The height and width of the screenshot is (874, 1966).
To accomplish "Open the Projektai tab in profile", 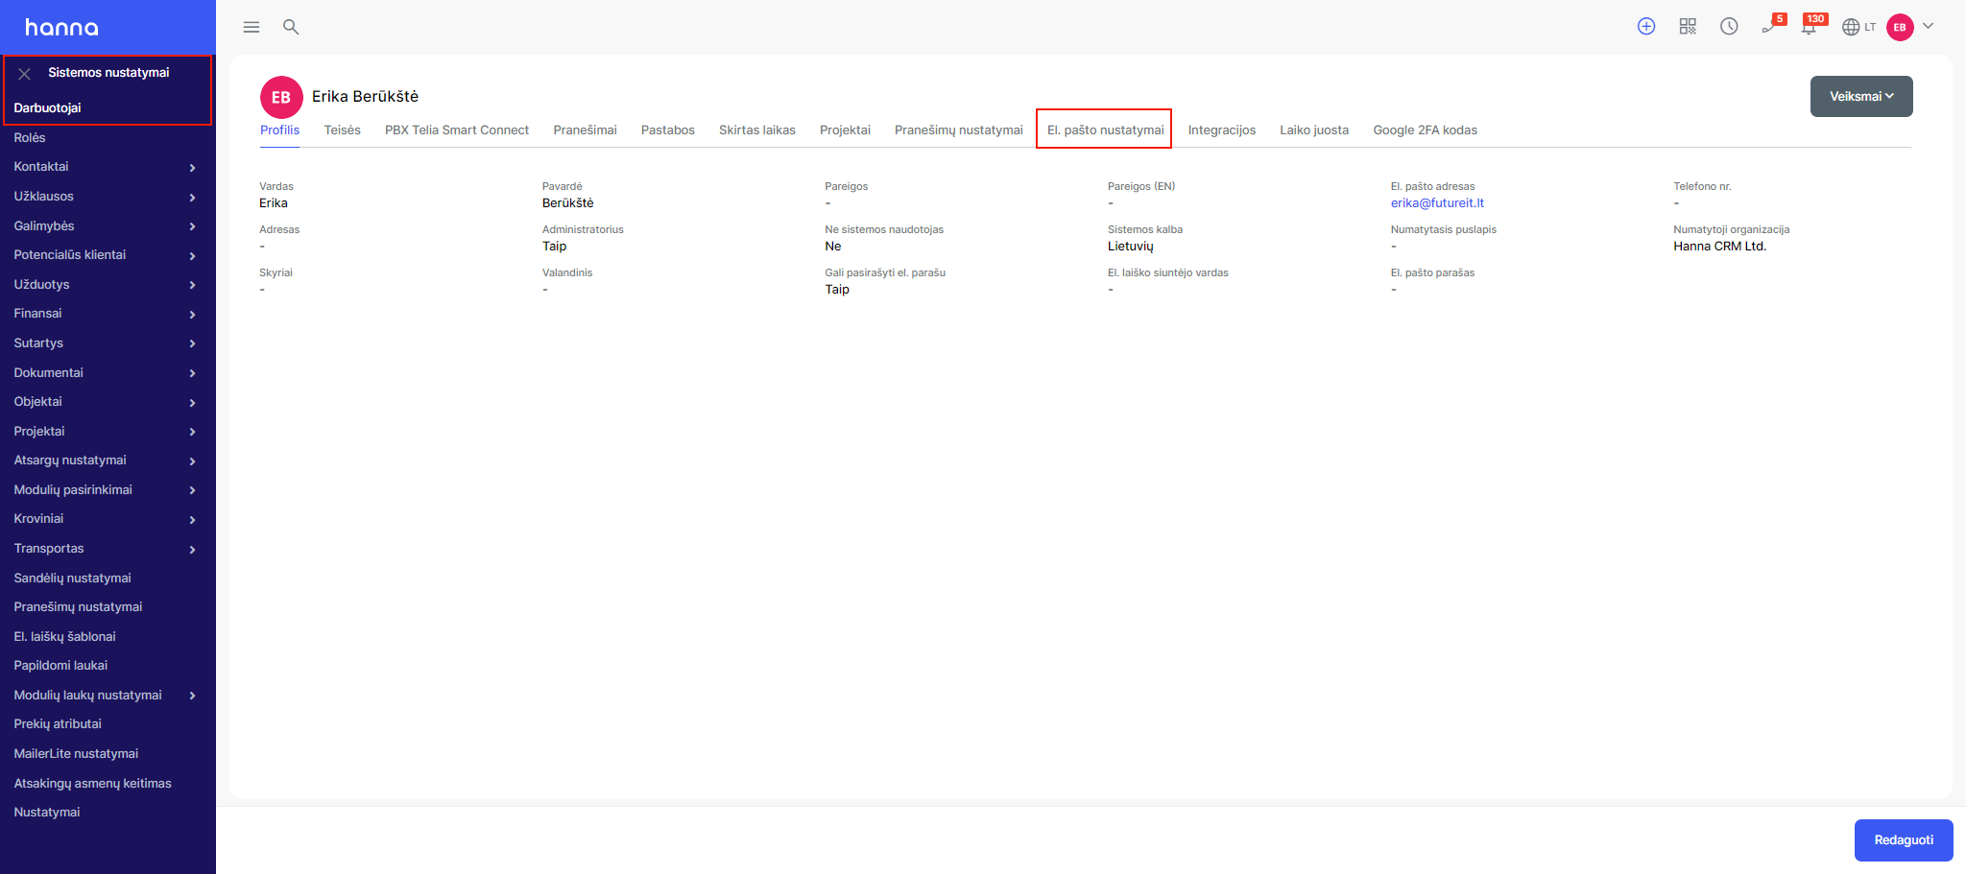I will [x=845, y=130].
